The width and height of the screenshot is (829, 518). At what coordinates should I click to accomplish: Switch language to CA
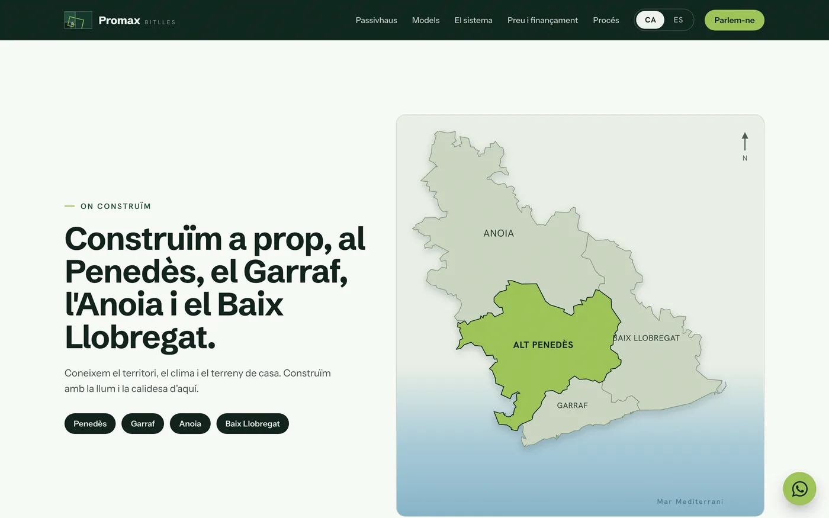(650, 20)
